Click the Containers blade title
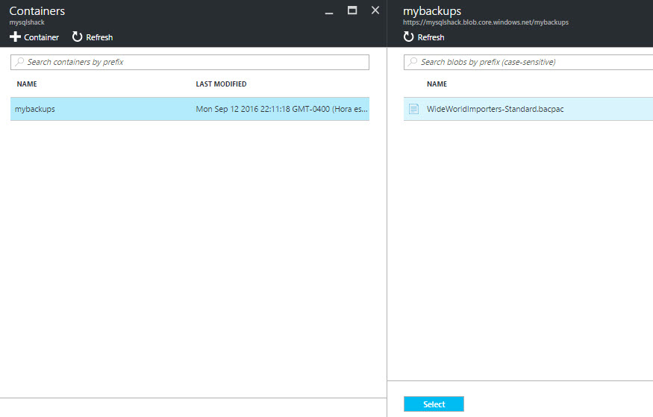The width and height of the screenshot is (653, 417). (x=37, y=11)
